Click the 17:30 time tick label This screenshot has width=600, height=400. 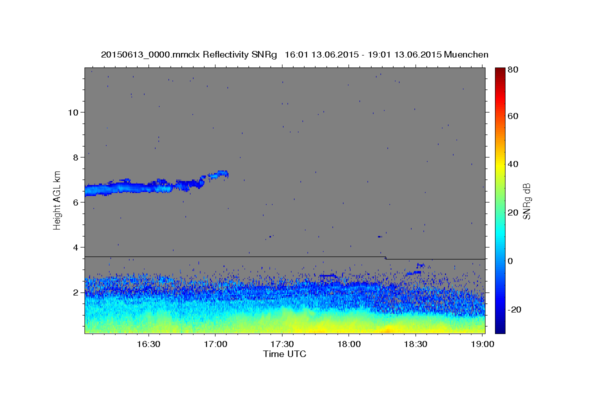coord(282,344)
